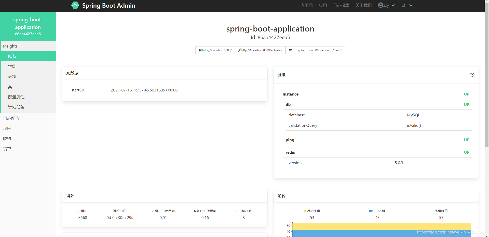Open the 环境 sidebar item
Image resolution: width=489 pixels, height=237 pixels.
pos(28,76)
